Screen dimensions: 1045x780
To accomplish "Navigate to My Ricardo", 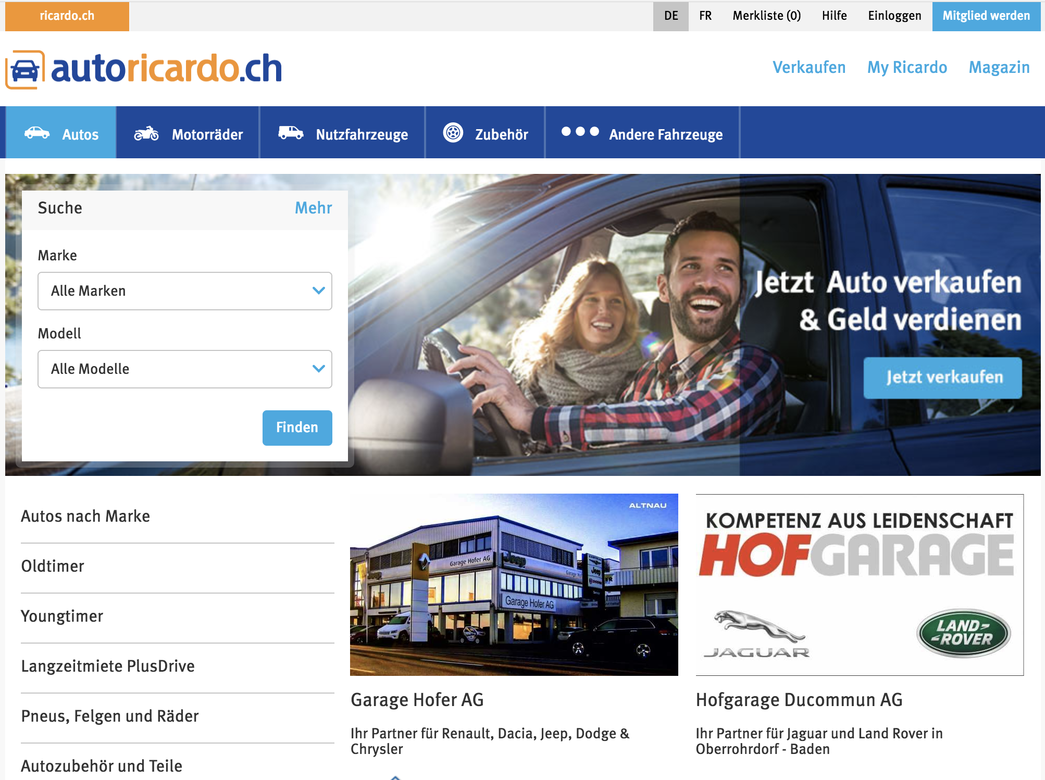I will 907,67.
